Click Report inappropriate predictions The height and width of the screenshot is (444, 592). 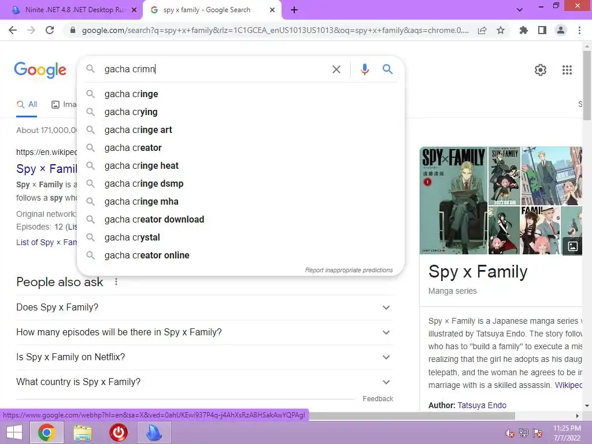[349, 271]
